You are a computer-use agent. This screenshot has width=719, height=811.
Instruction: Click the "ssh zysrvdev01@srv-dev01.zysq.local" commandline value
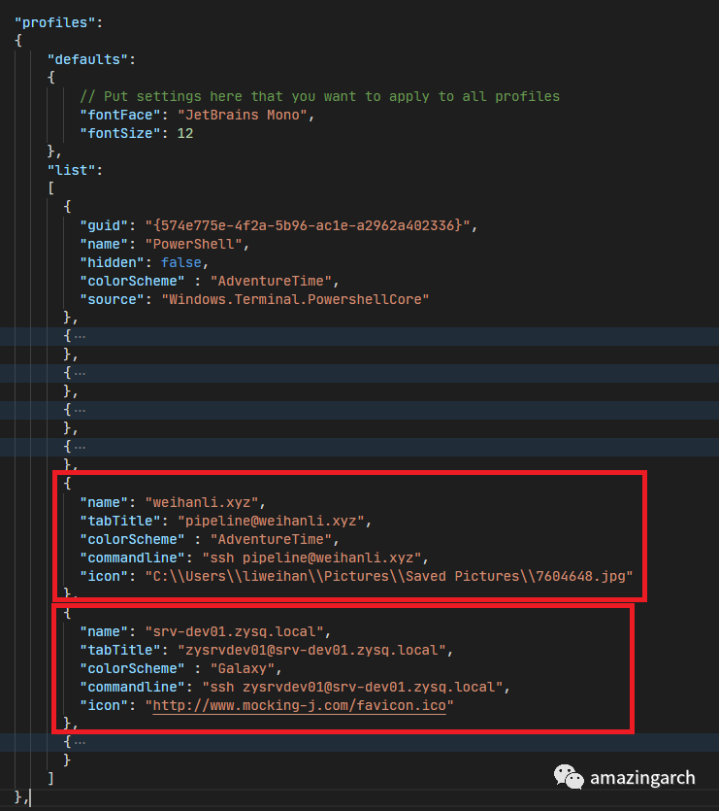352,688
